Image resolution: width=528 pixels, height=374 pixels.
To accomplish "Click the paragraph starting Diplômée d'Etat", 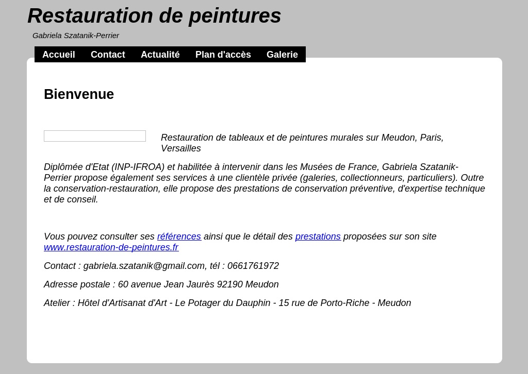I will 265,183.
